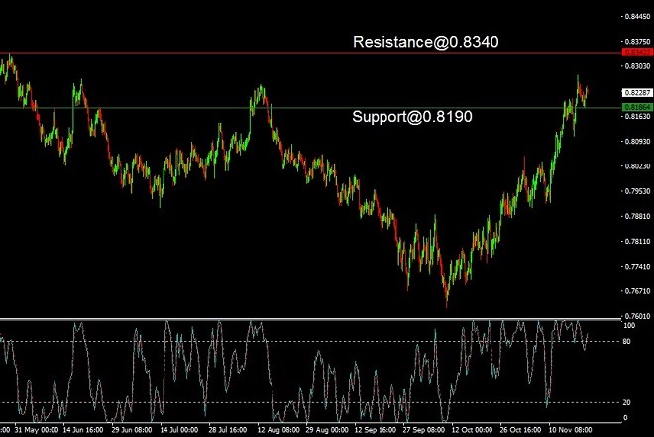Click the 0.80230 price axis label
Image resolution: width=654 pixels, height=437 pixels.
pos(637,166)
